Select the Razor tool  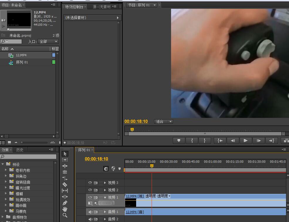(65, 184)
